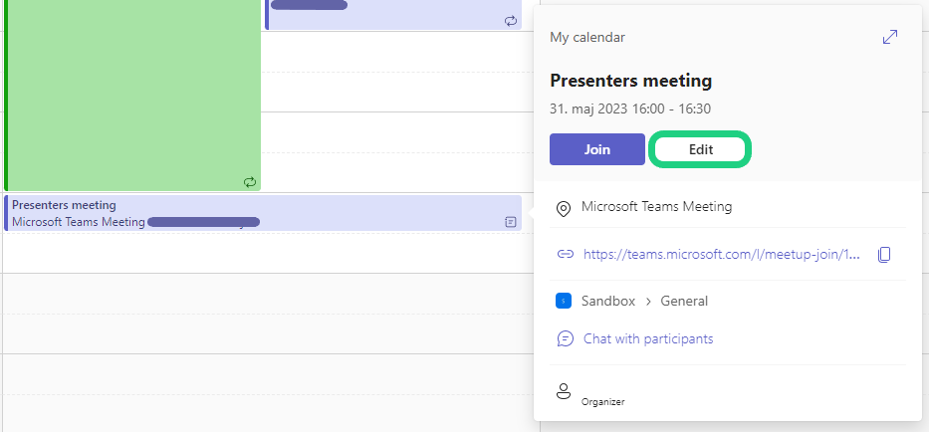Edit the Presenters meeting
Screen dimensions: 929x432
(x=701, y=149)
